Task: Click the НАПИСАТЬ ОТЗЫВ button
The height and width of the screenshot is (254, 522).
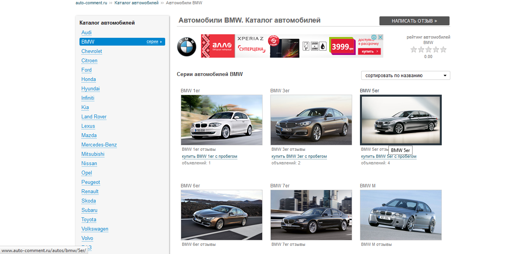Action: (414, 21)
